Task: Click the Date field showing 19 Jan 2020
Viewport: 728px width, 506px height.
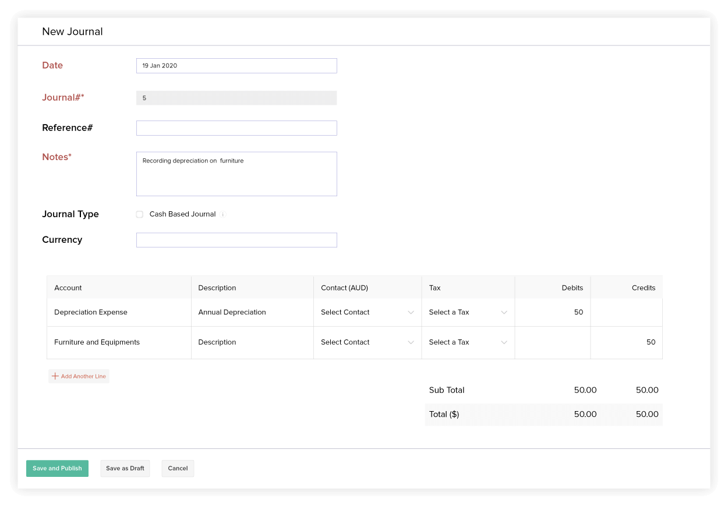Action: click(x=236, y=65)
